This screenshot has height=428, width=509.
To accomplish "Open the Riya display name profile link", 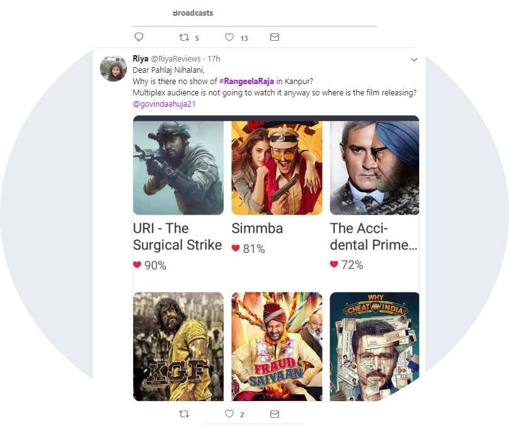I will coord(141,58).
